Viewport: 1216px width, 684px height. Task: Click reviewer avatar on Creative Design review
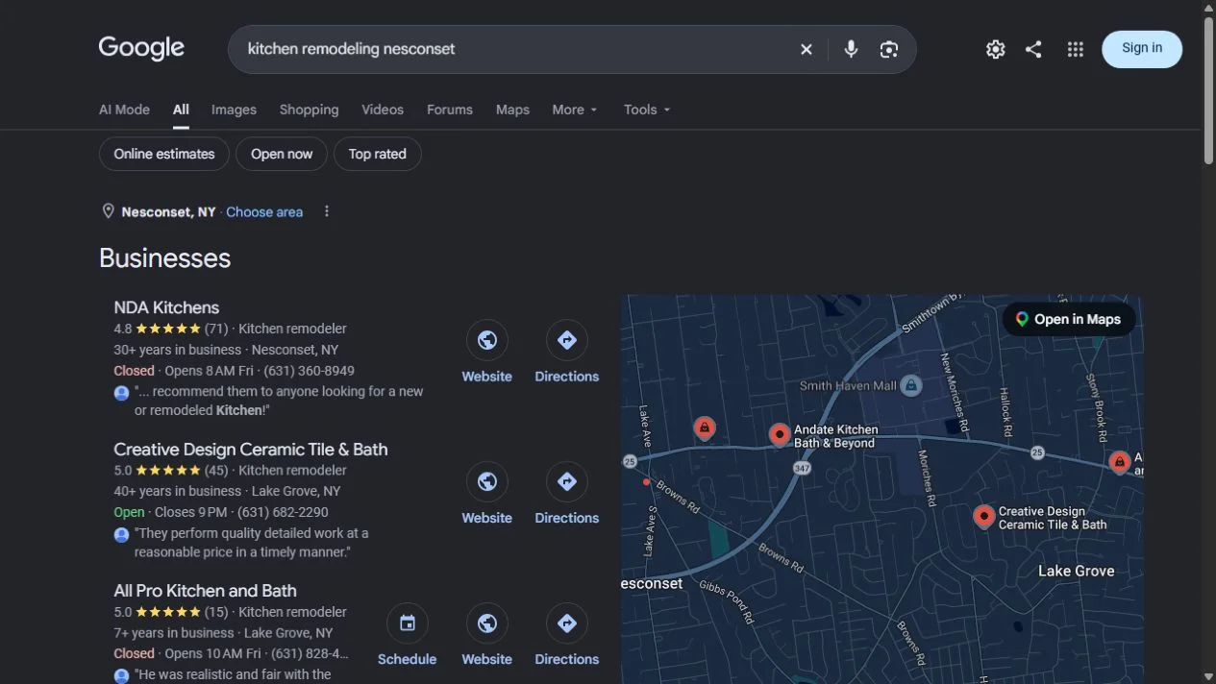click(121, 535)
